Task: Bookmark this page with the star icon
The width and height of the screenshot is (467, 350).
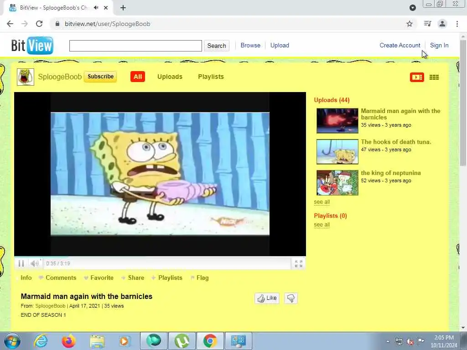Action: click(x=410, y=24)
